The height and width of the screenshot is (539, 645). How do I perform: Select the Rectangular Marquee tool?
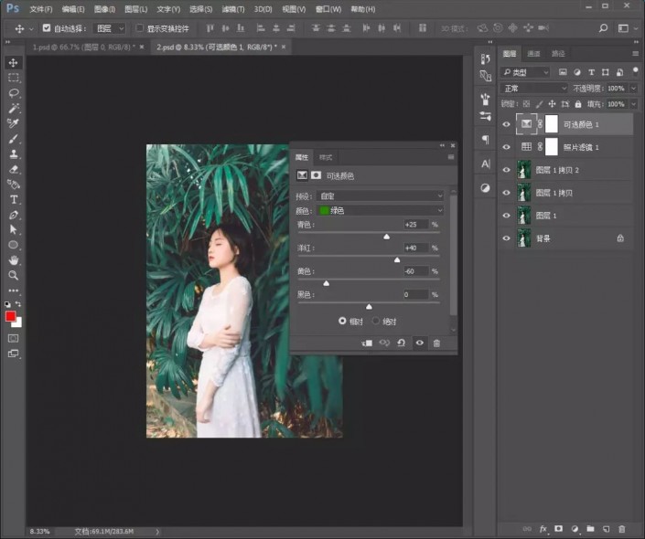click(x=13, y=78)
